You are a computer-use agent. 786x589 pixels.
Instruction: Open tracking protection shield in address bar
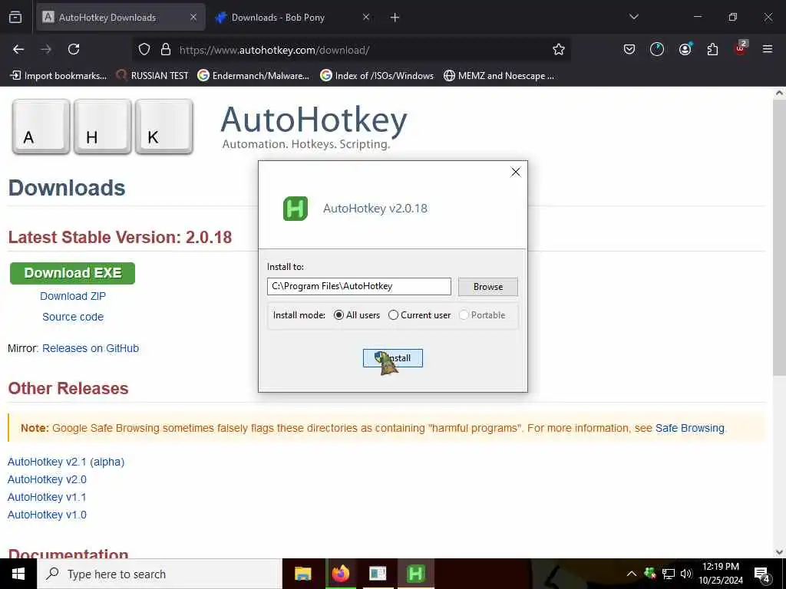[144, 49]
